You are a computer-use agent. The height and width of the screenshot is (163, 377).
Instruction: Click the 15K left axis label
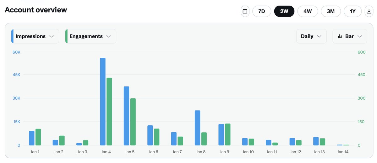pos(17,122)
